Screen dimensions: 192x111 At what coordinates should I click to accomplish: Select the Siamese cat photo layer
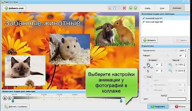[25, 71]
